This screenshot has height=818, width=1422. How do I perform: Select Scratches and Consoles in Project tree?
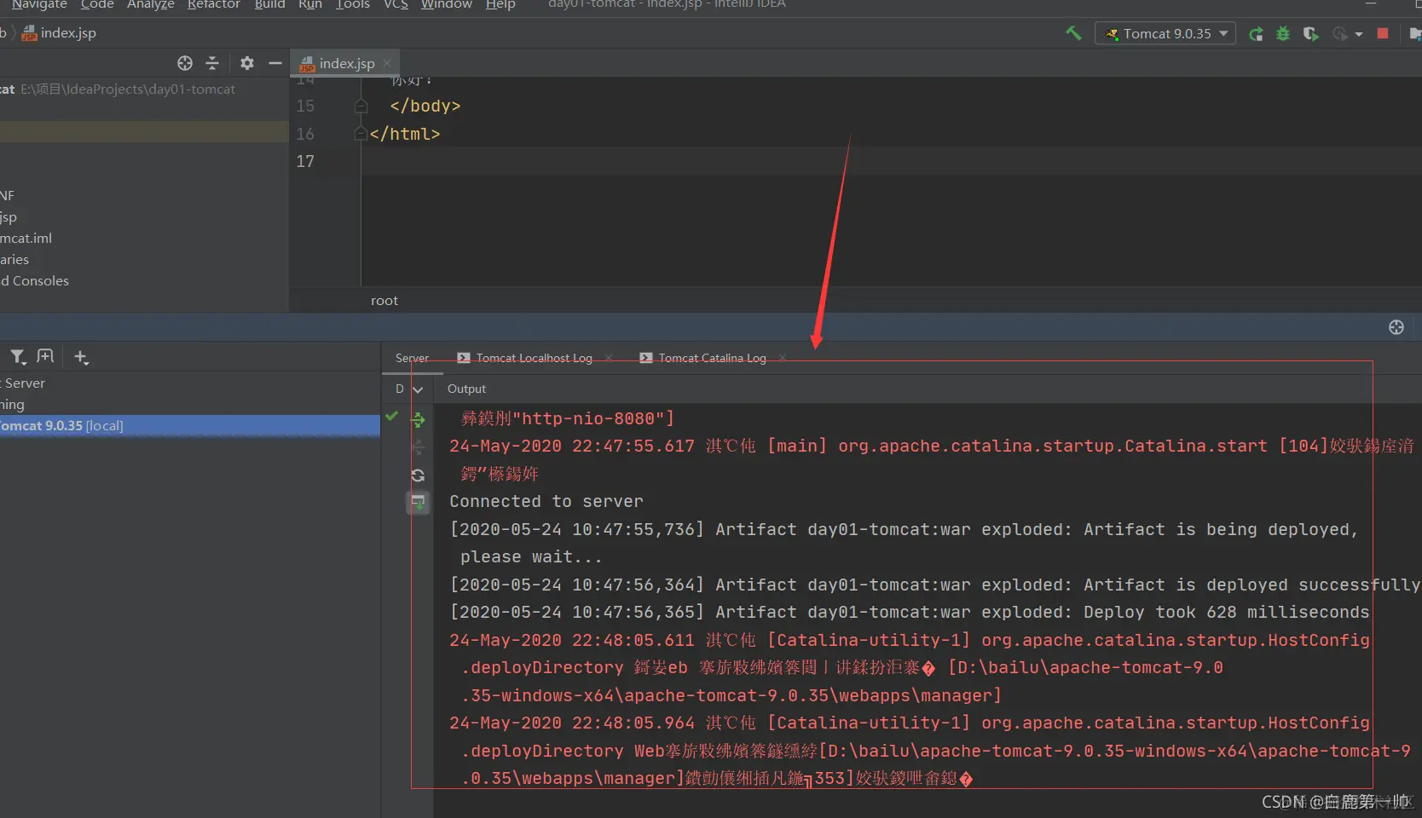(x=144, y=281)
